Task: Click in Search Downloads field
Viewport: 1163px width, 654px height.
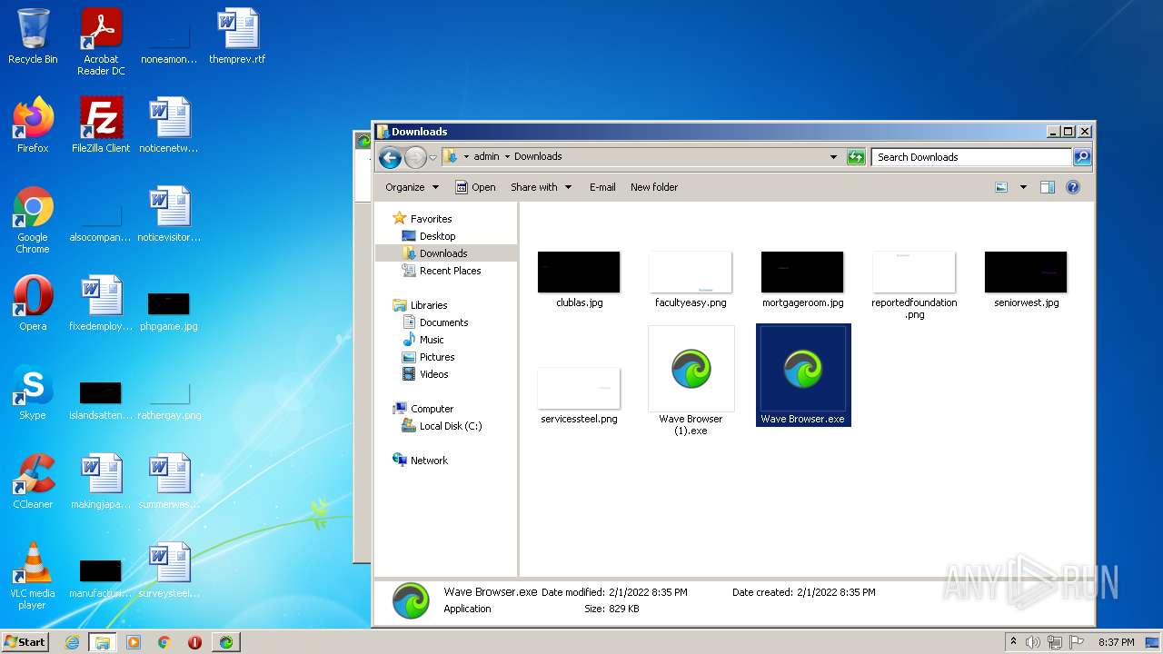Action: [x=971, y=157]
